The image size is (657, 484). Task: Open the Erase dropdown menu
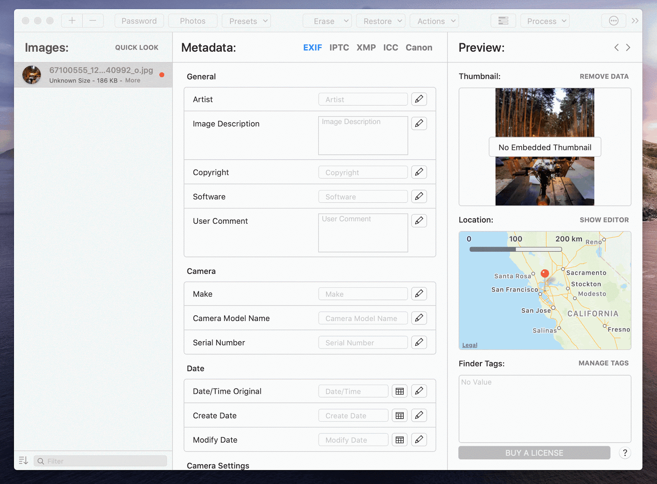(x=327, y=21)
